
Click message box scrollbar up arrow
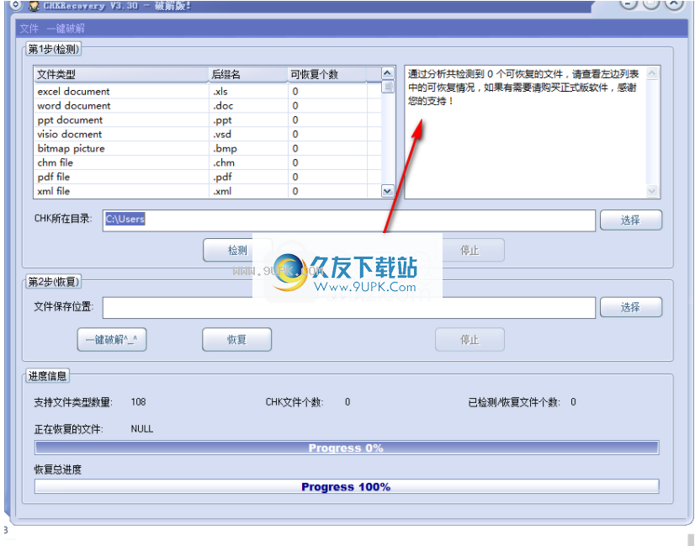point(652,73)
